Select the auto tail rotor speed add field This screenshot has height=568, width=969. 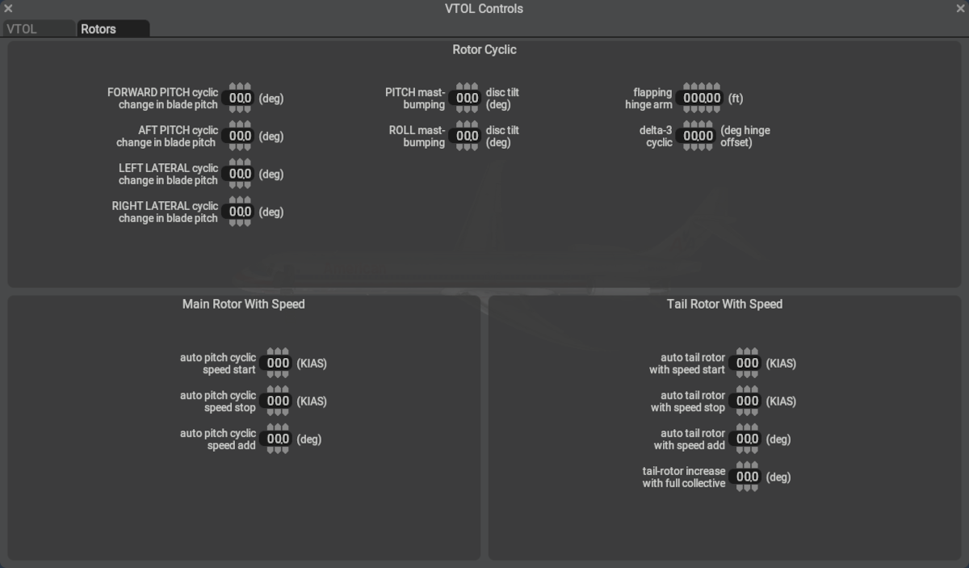pyautogui.click(x=747, y=439)
